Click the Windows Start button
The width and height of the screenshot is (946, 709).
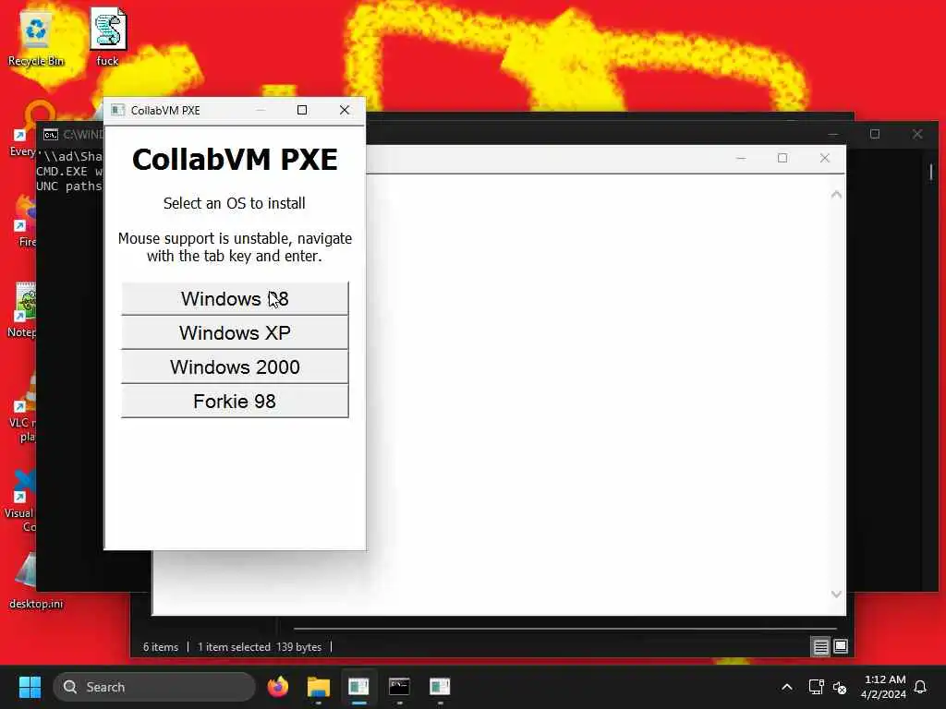(x=30, y=687)
